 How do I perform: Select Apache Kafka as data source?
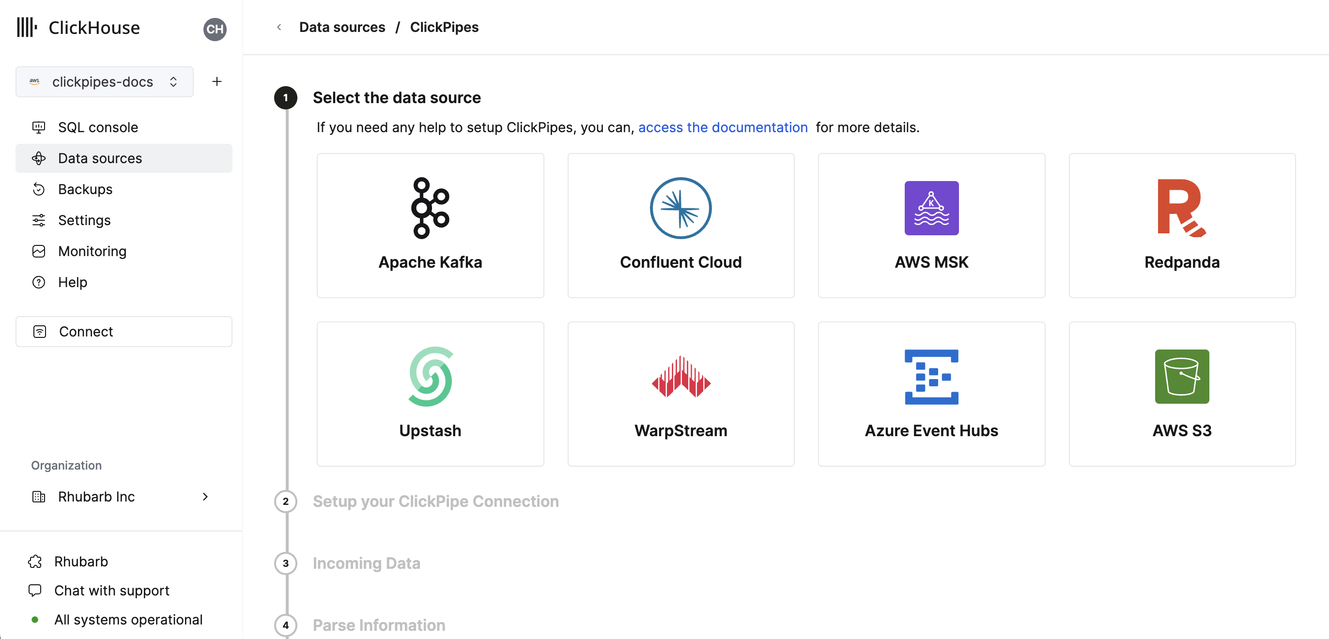coord(431,225)
